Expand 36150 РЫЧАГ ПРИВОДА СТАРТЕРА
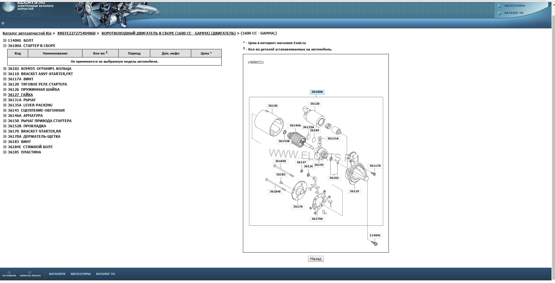Screen dimensions: 555x283 pos(5,121)
